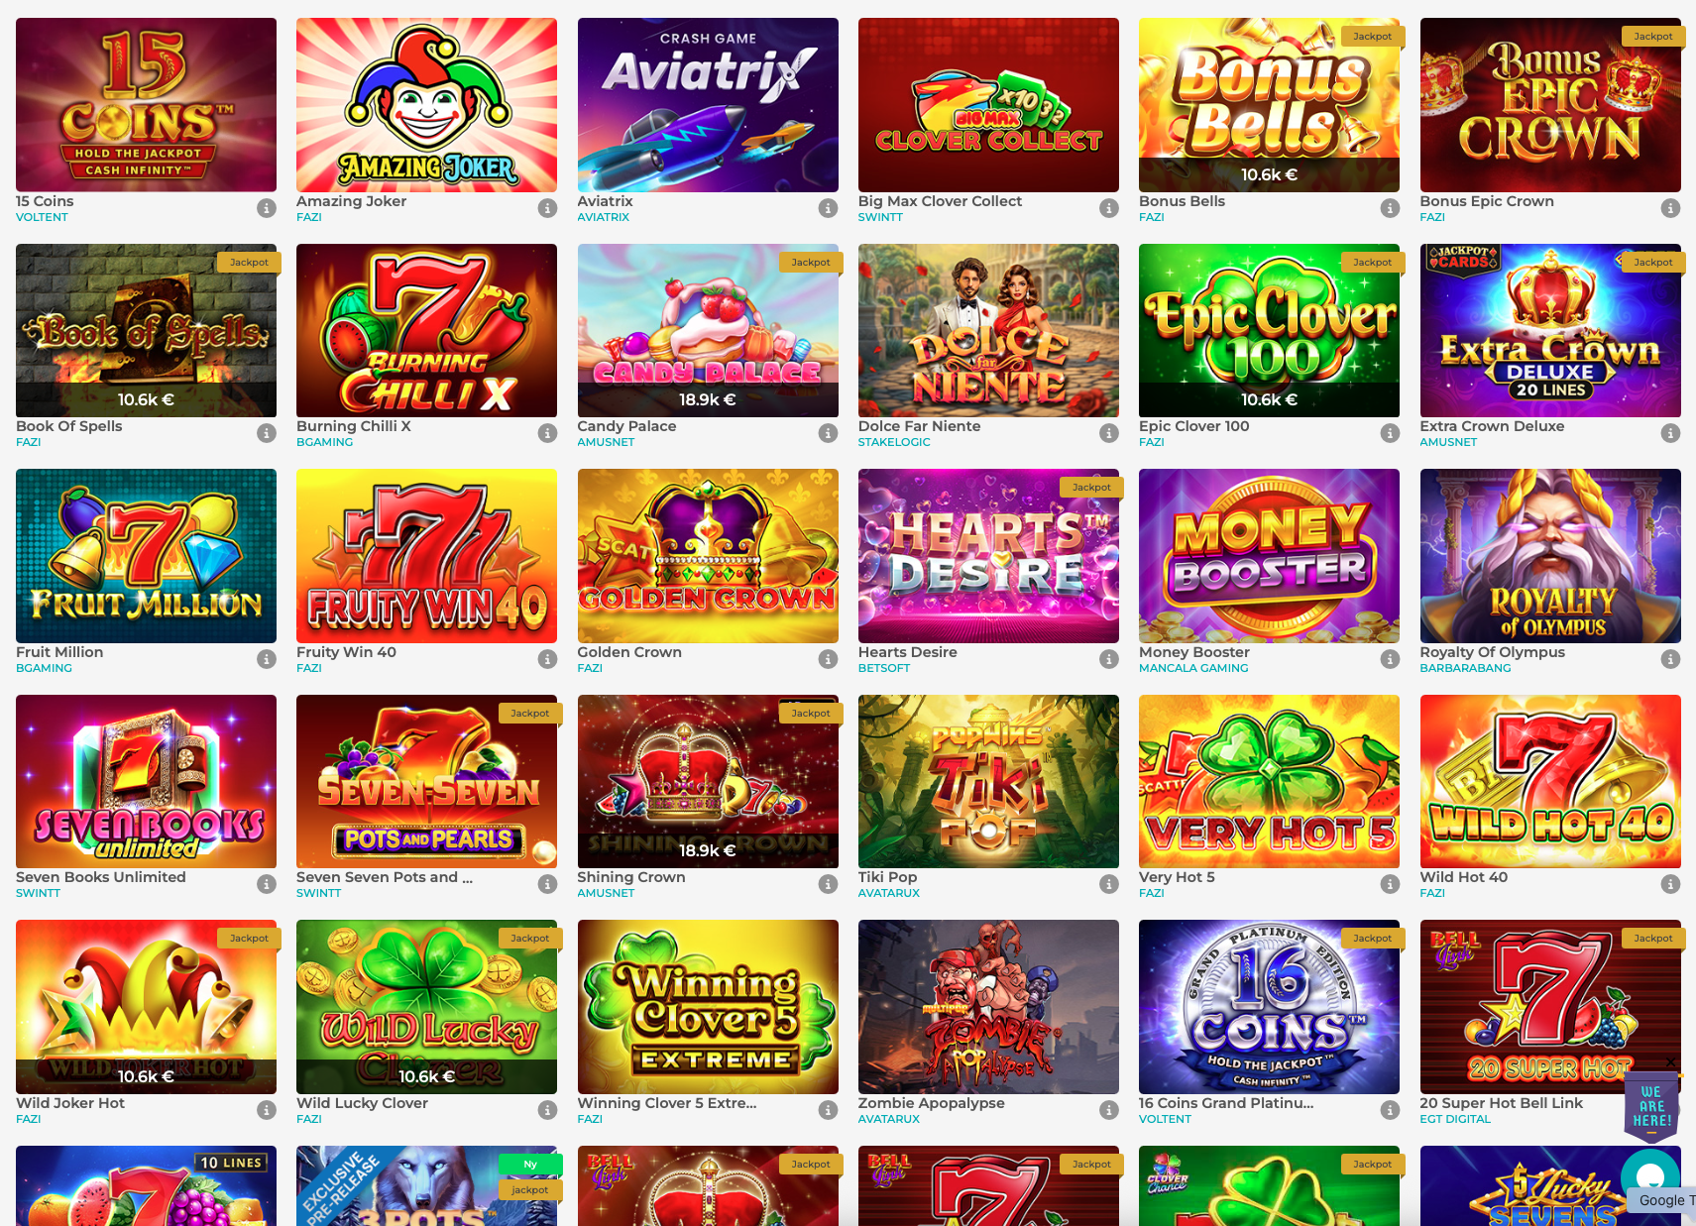Click the Jackpot badge on Bonus Bells

(1372, 37)
